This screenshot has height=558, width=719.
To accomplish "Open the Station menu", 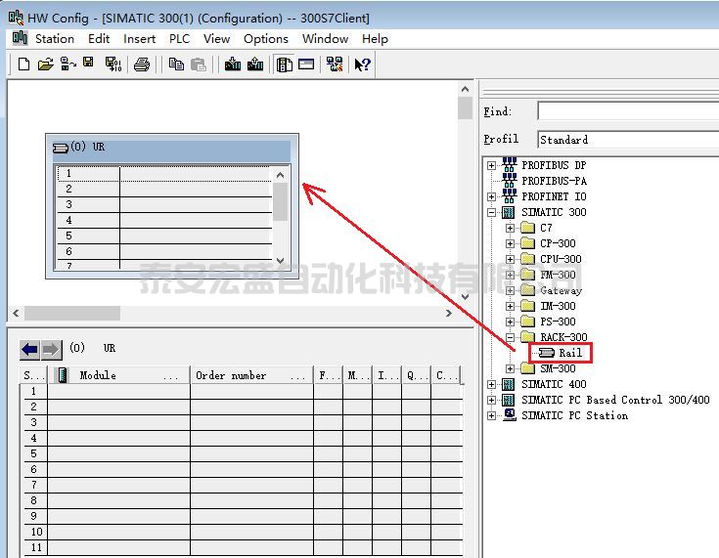I will pos(54,39).
